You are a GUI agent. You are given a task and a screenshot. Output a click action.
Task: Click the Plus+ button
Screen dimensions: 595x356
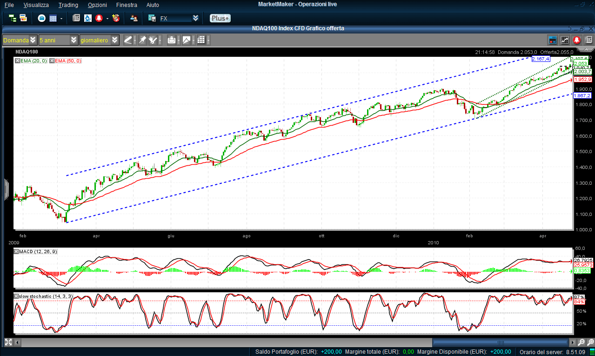coord(220,18)
